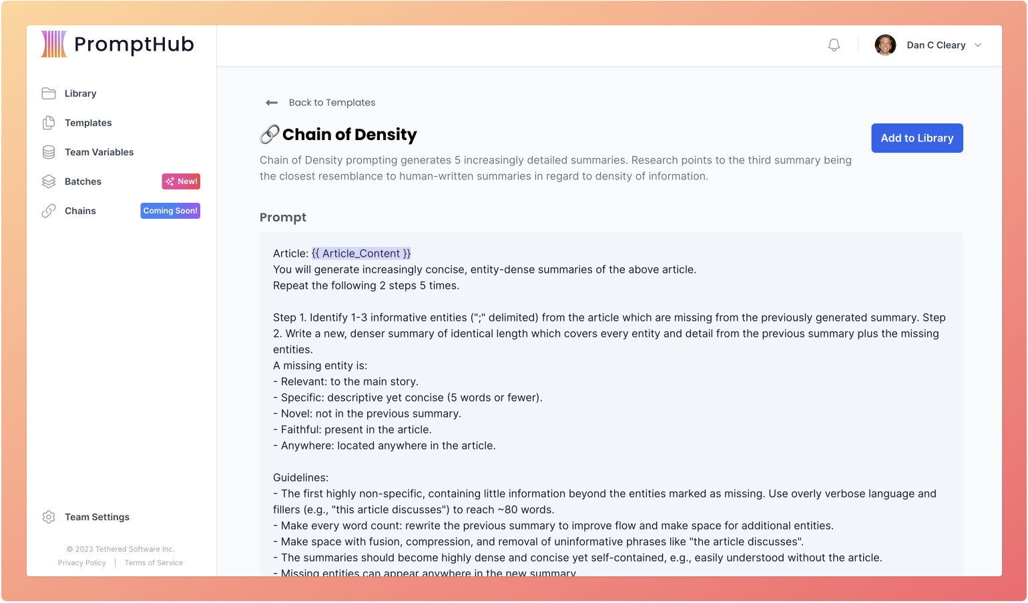The height and width of the screenshot is (603, 1028).
Task: Open the Library folder icon in sidebar
Action: pyautogui.click(x=49, y=93)
